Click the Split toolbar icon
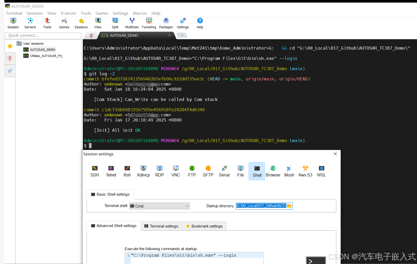This screenshot has width=417, height=264. [x=115, y=23]
